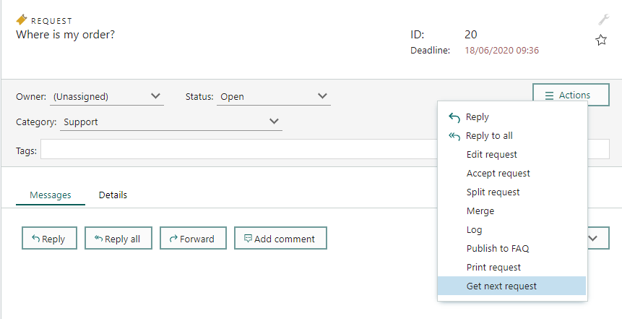The height and width of the screenshot is (319, 622).
Task: Open the Status dropdown showing Open
Action: point(274,96)
